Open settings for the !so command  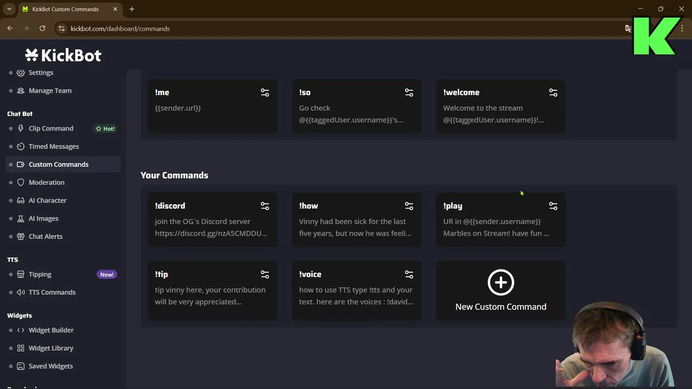click(409, 92)
